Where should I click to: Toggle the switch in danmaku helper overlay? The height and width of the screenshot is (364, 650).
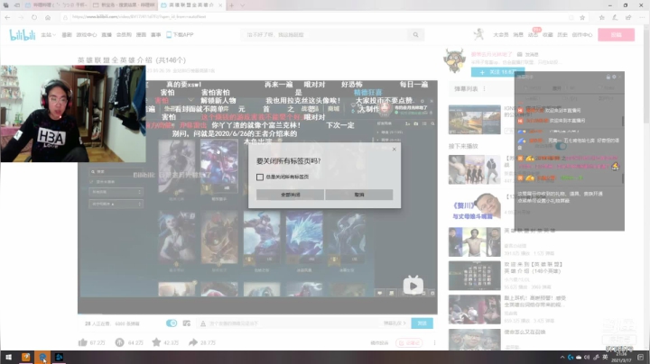[561, 146]
